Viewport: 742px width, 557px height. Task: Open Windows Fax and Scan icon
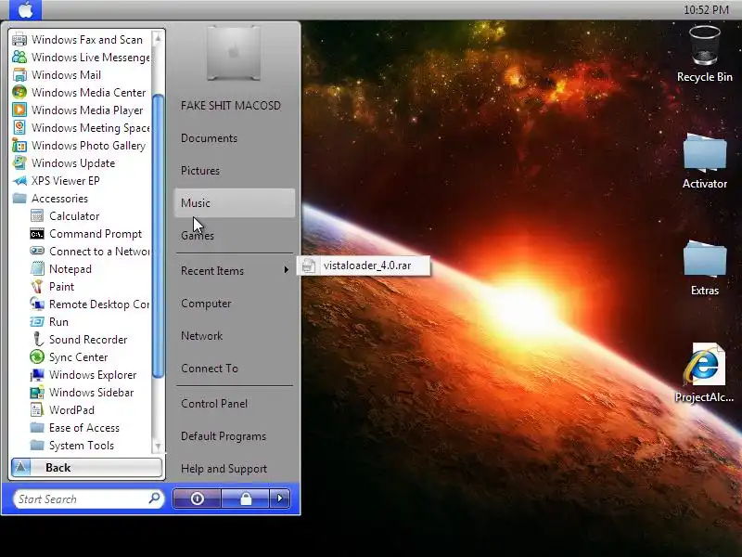19,40
